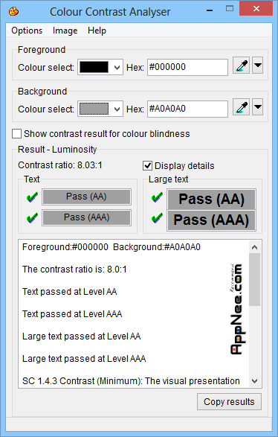Click 'SC 1.4.3 Contrast (Minimum)' line

tap(131, 380)
